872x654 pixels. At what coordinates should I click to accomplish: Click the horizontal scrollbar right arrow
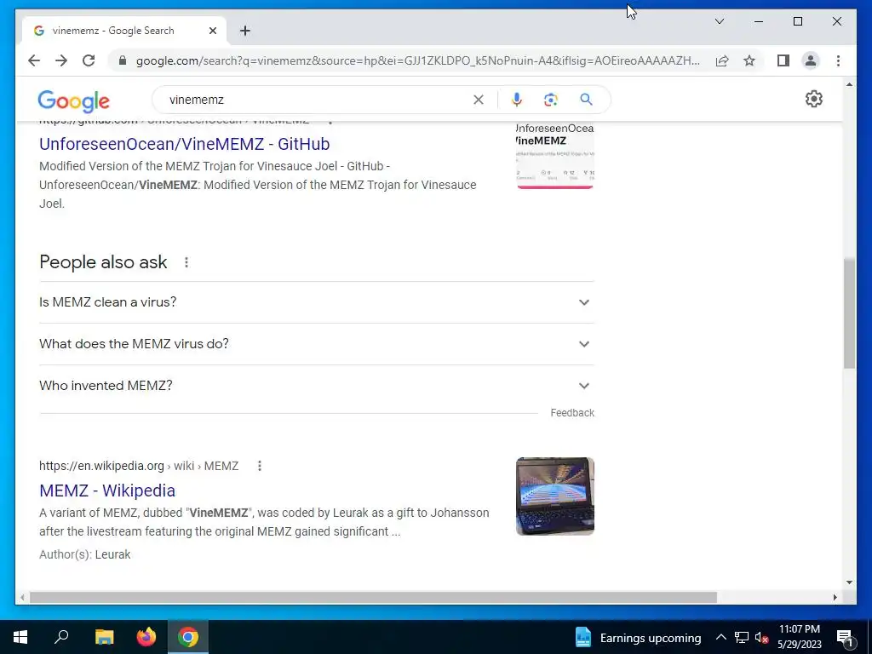[835, 597]
